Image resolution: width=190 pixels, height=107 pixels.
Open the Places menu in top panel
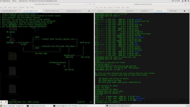[14, 1]
